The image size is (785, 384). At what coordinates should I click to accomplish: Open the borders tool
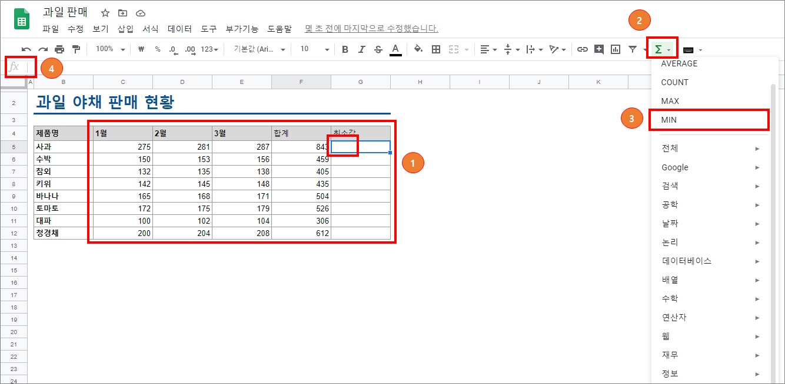coord(436,49)
